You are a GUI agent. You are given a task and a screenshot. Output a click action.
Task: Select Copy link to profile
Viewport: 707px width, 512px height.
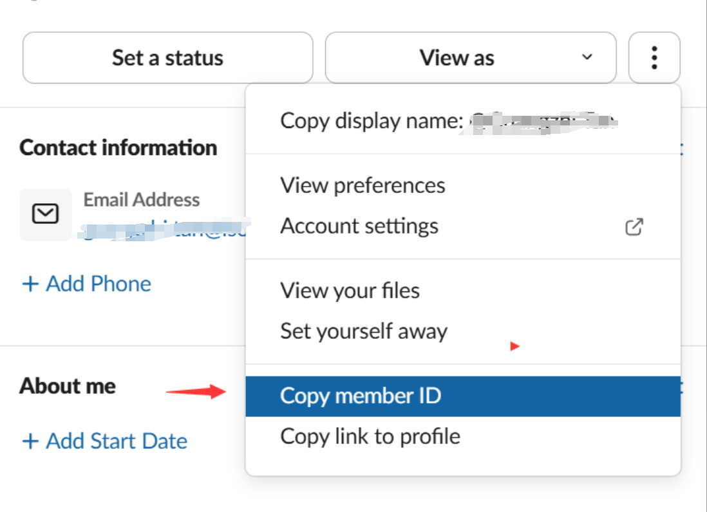point(370,437)
